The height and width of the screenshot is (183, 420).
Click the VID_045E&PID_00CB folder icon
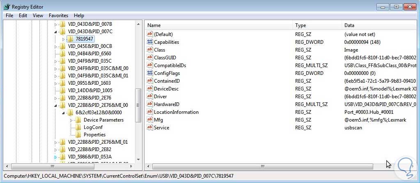pos(62,46)
